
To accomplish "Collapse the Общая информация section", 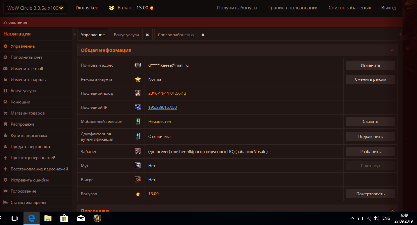I will 392,51.
